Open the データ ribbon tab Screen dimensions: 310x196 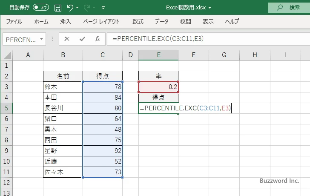(161, 21)
